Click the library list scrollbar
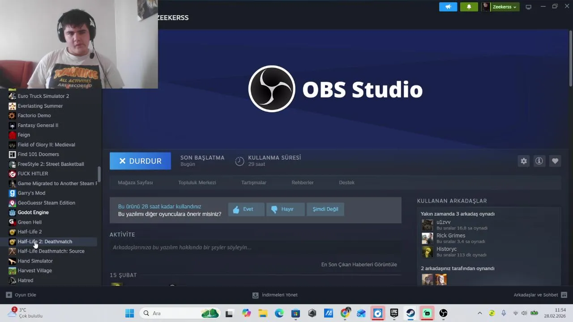The height and width of the screenshot is (322, 573). tap(99, 174)
